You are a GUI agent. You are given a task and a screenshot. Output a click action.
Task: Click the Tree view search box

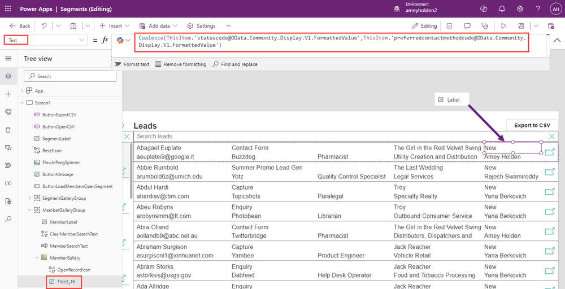coord(70,76)
